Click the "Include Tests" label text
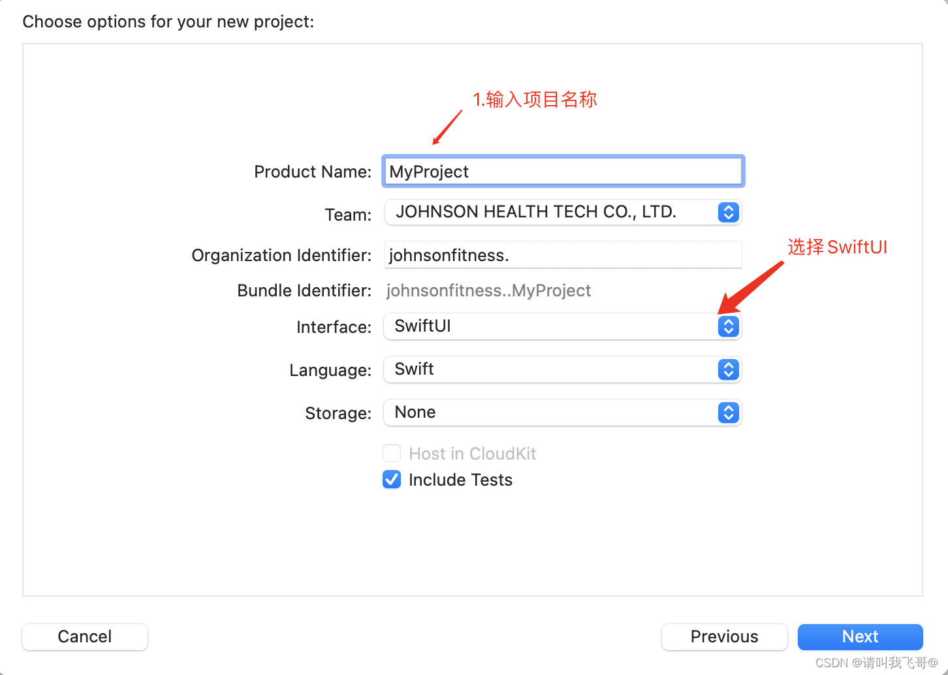This screenshot has width=948, height=675. (460, 480)
